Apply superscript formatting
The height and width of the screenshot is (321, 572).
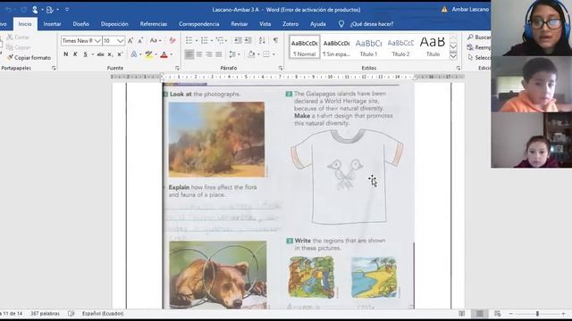point(119,54)
